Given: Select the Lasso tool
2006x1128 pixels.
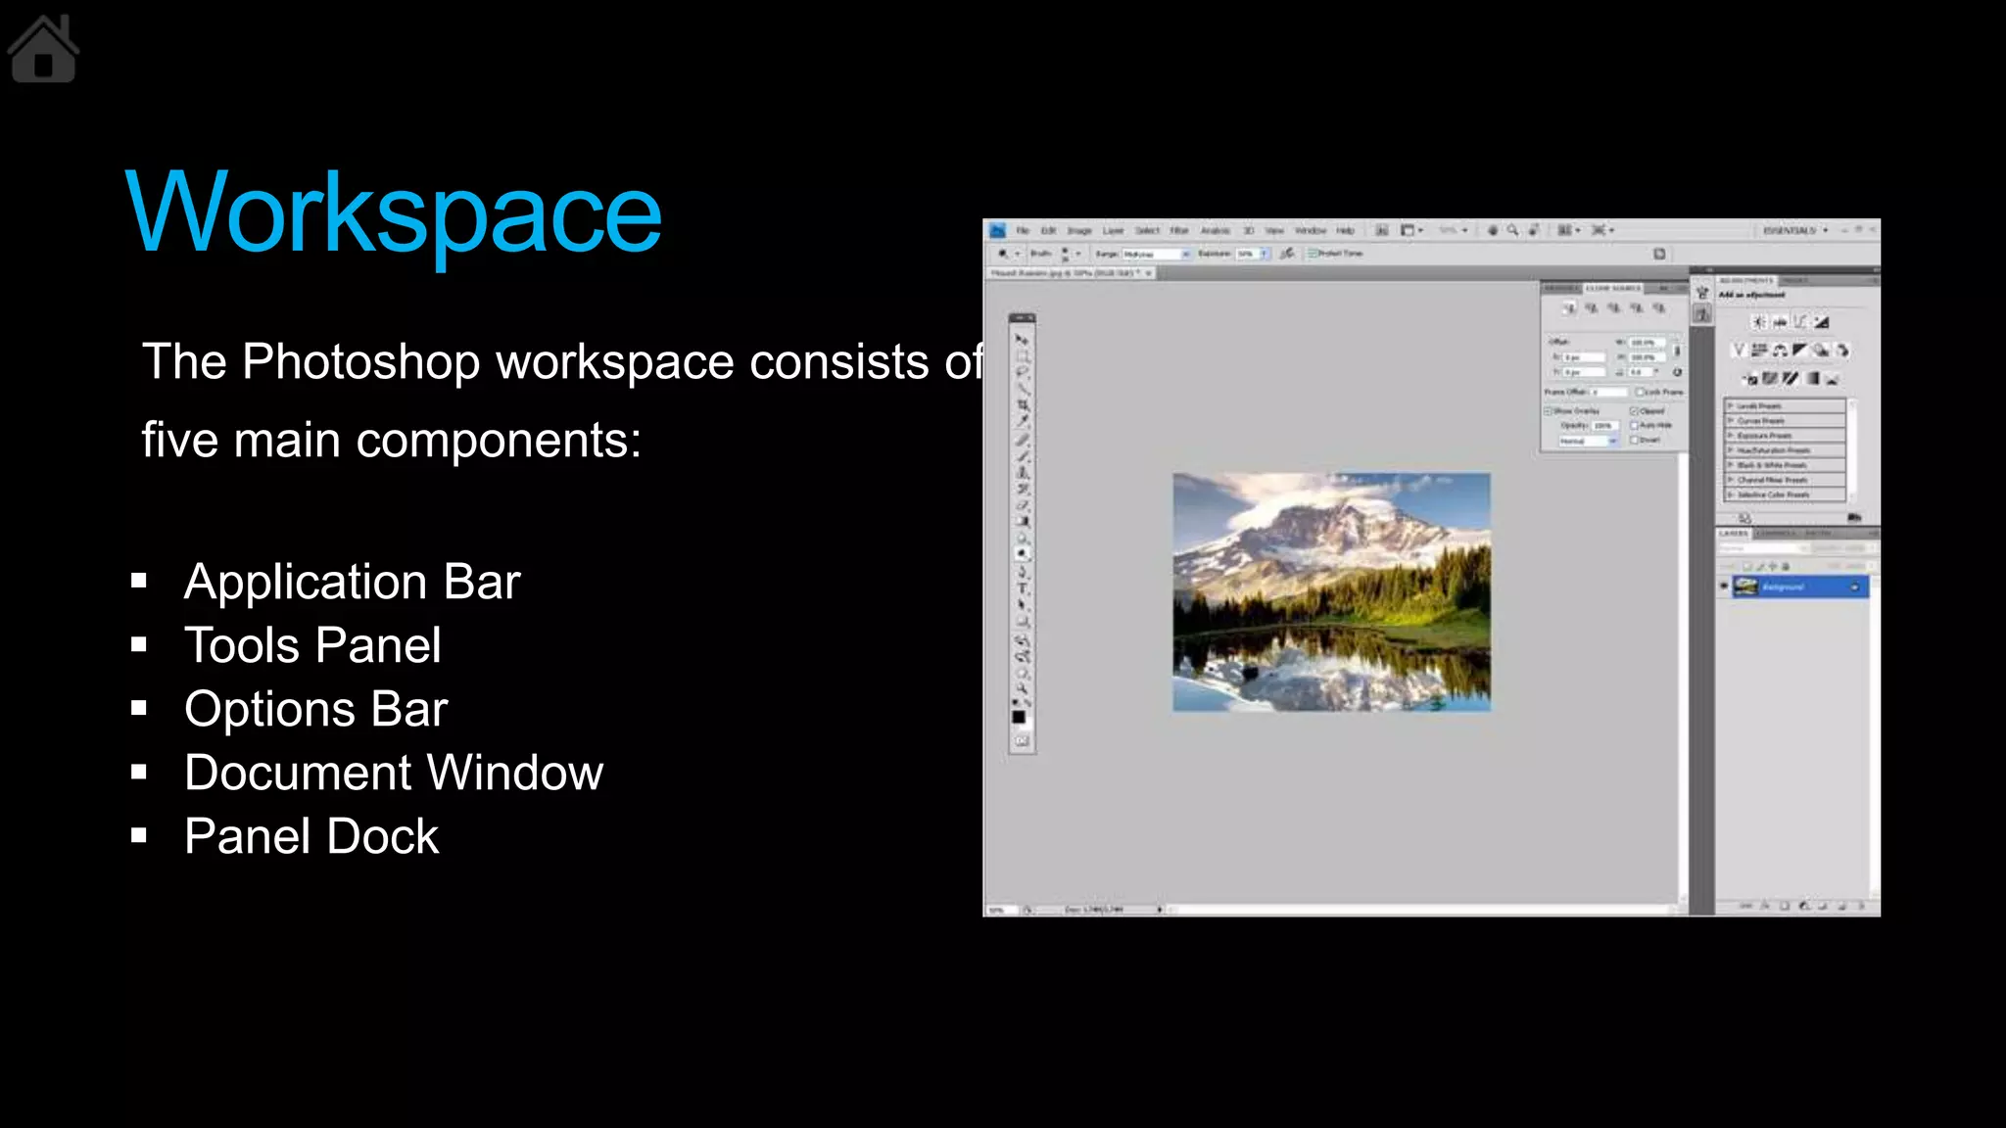Looking at the screenshot, I should (1023, 372).
